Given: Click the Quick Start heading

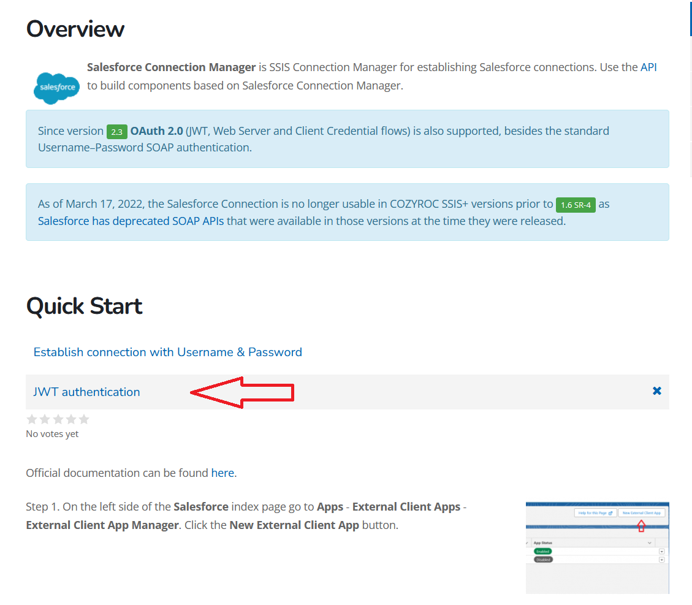Looking at the screenshot, I should 84,306.
